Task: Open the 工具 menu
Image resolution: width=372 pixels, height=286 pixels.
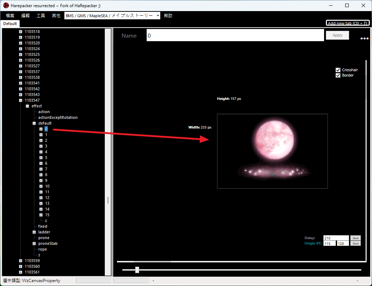Action: point(41,16)
